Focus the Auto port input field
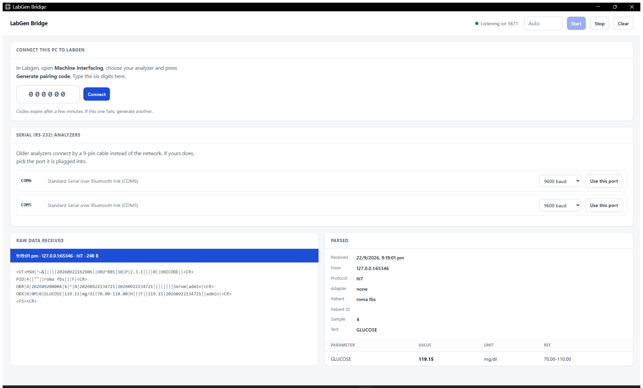Screen dimensions: 643x388 point(543,24)
